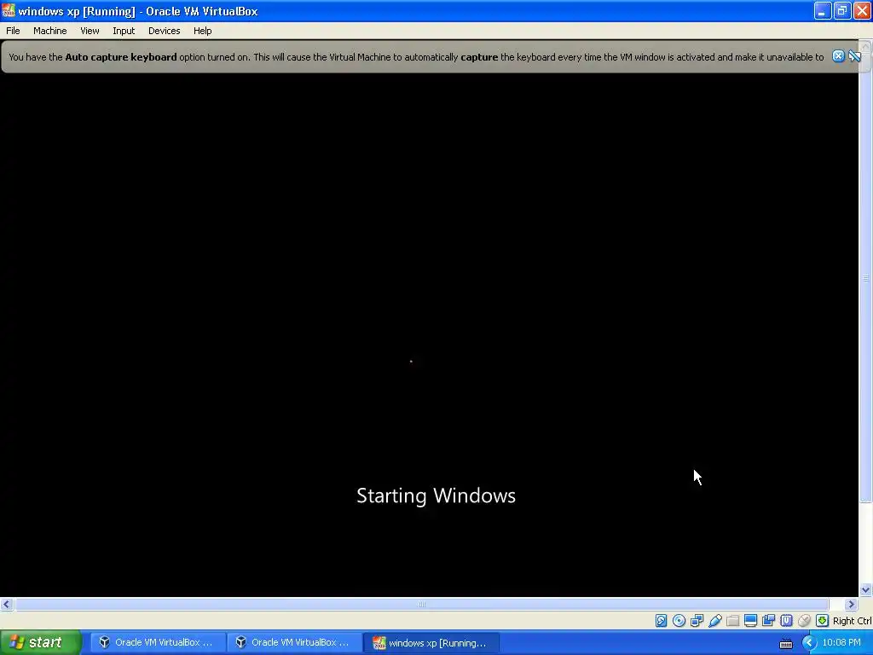
Task: Click the Right Ctrl host key label
Action: [852, 621]
